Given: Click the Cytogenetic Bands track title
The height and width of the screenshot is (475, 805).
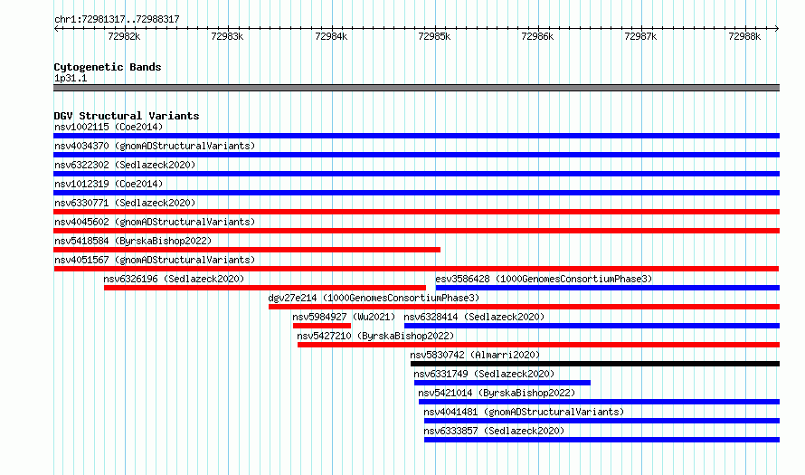Looking at the screenshot, I should coord(108,67).
